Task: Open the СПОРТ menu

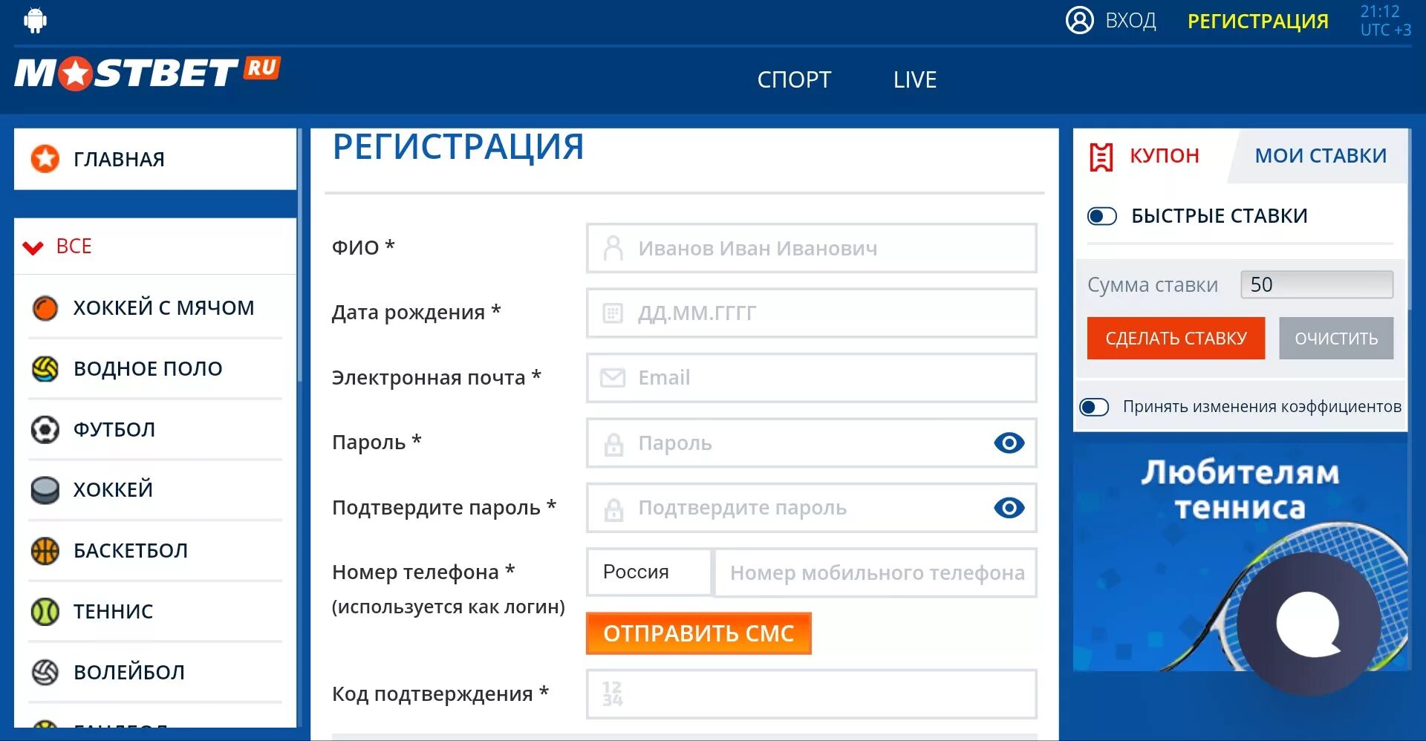Action: (x=794, y=79)
